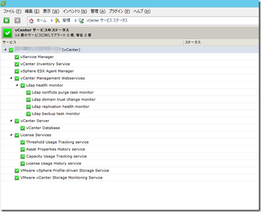The width and height of the screenshot is (261, 212).
Task: Select VMware vSphere Profile-driven Storage Service row
Action: (130, 171)
